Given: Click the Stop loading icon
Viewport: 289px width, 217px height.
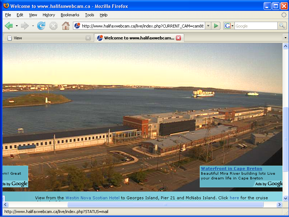Looking at the screenshot, I should (x=53, y=26).
